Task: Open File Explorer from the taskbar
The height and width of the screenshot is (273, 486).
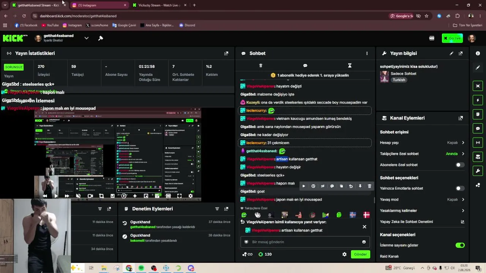Action: coord(104,268)
